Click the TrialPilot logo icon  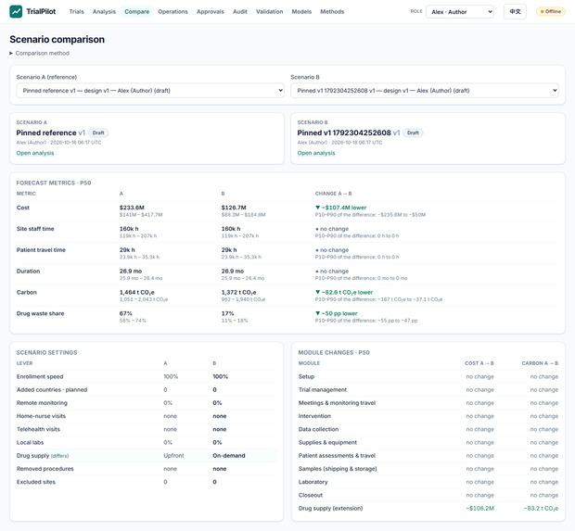[x=16, y=11]
